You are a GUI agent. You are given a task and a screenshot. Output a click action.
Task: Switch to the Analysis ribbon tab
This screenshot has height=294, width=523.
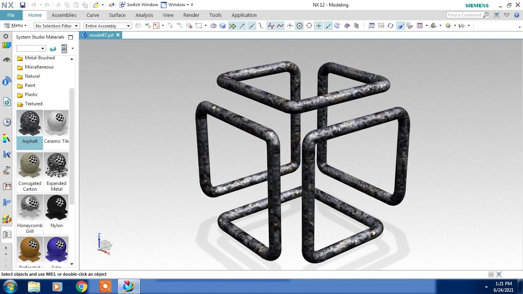pos(144,15)
